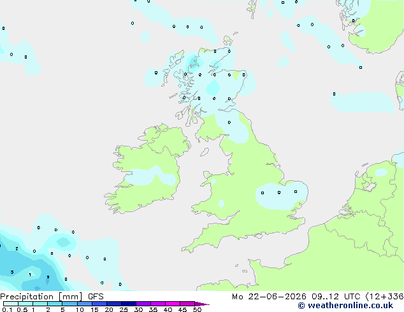Click the 2–5 mm legend color swatch

coord(55,304)
